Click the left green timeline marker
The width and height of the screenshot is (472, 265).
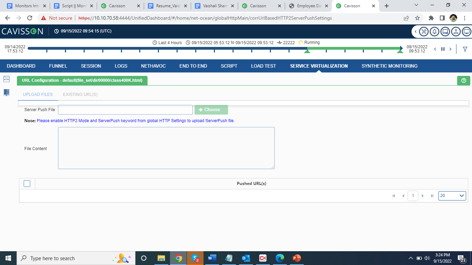pyautogui.click(x=307, y=51)
